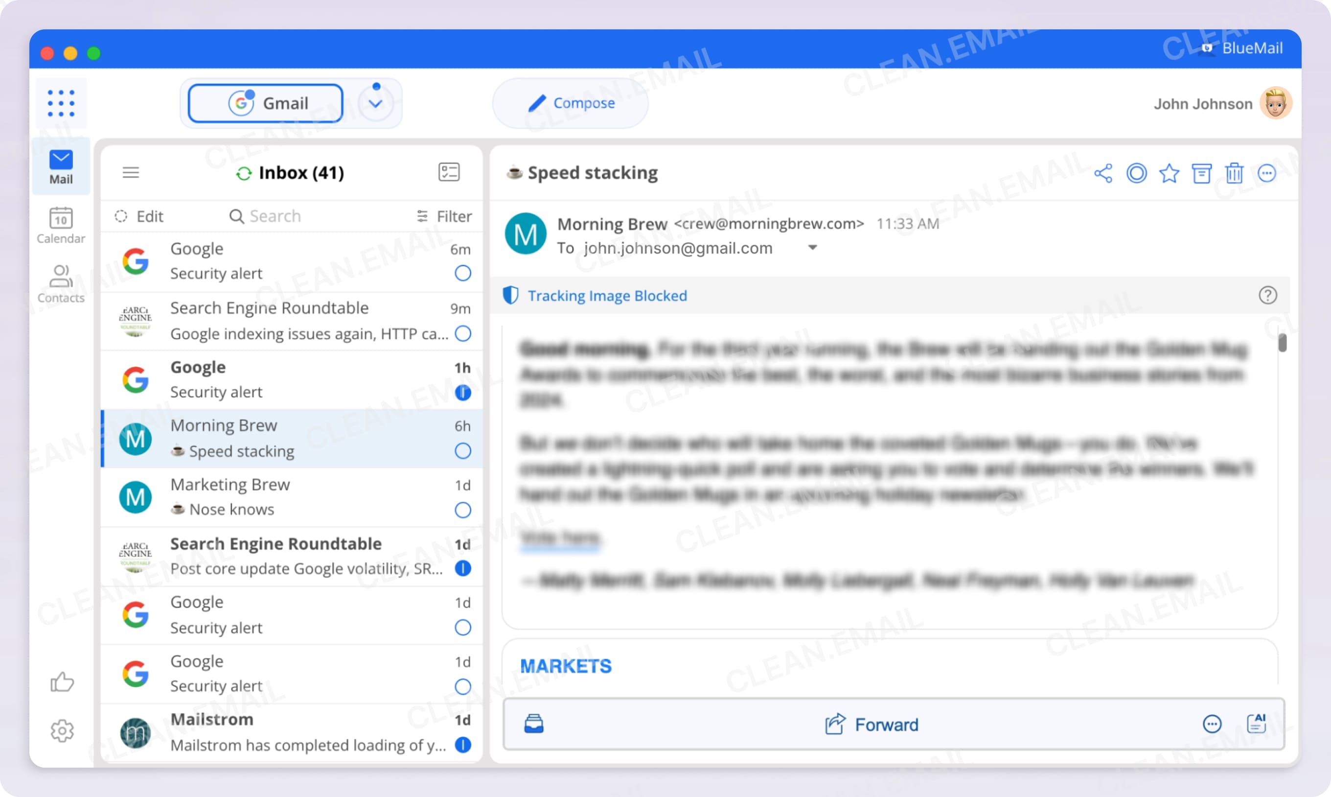Expand recipient details for john.johnson@gmail.com

tap(813, 248)
